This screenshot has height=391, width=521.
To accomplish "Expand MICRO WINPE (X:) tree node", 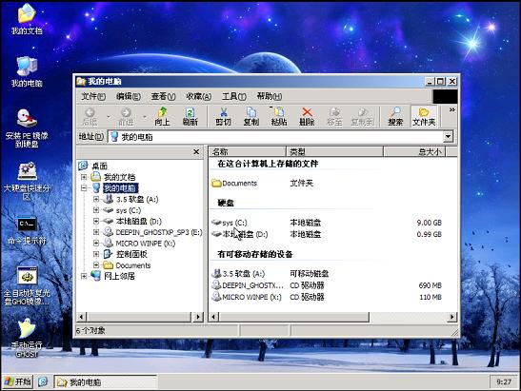I will (96, 243).
